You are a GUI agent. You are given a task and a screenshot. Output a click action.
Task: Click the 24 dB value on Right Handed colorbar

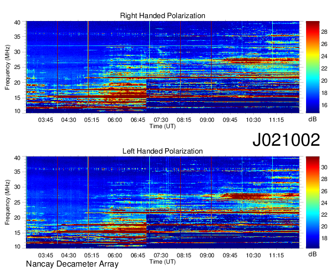(x=324, y=56)
